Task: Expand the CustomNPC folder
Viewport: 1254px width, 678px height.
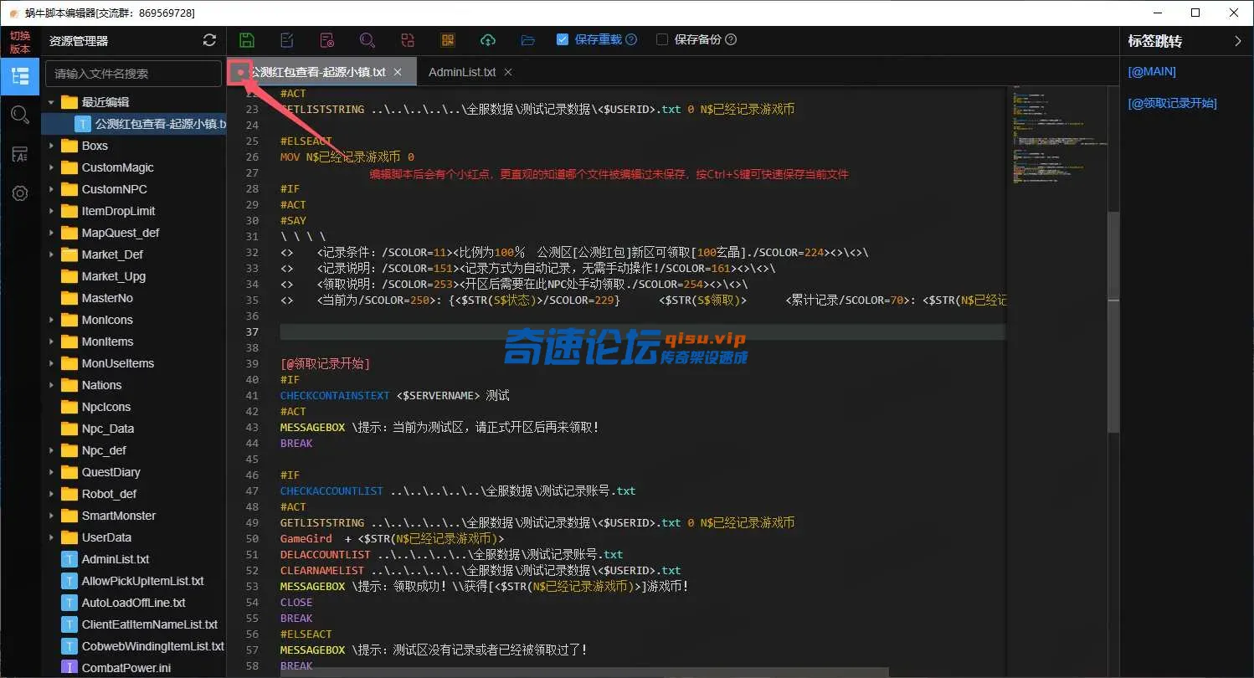Action: click(x=51, y=189)
